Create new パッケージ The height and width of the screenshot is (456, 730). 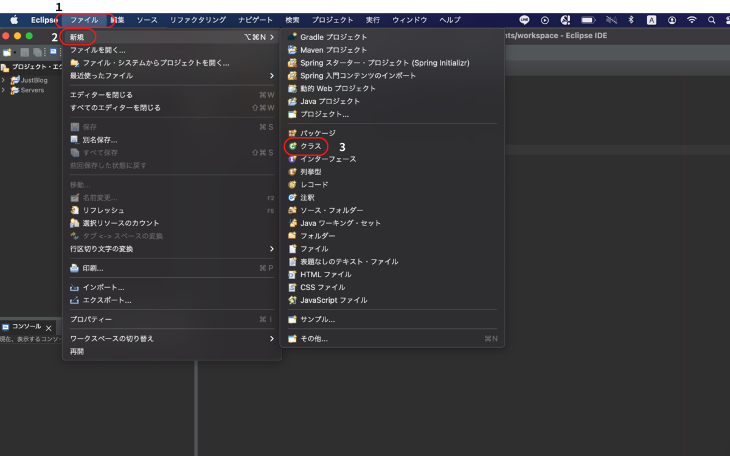coord(392,133)
